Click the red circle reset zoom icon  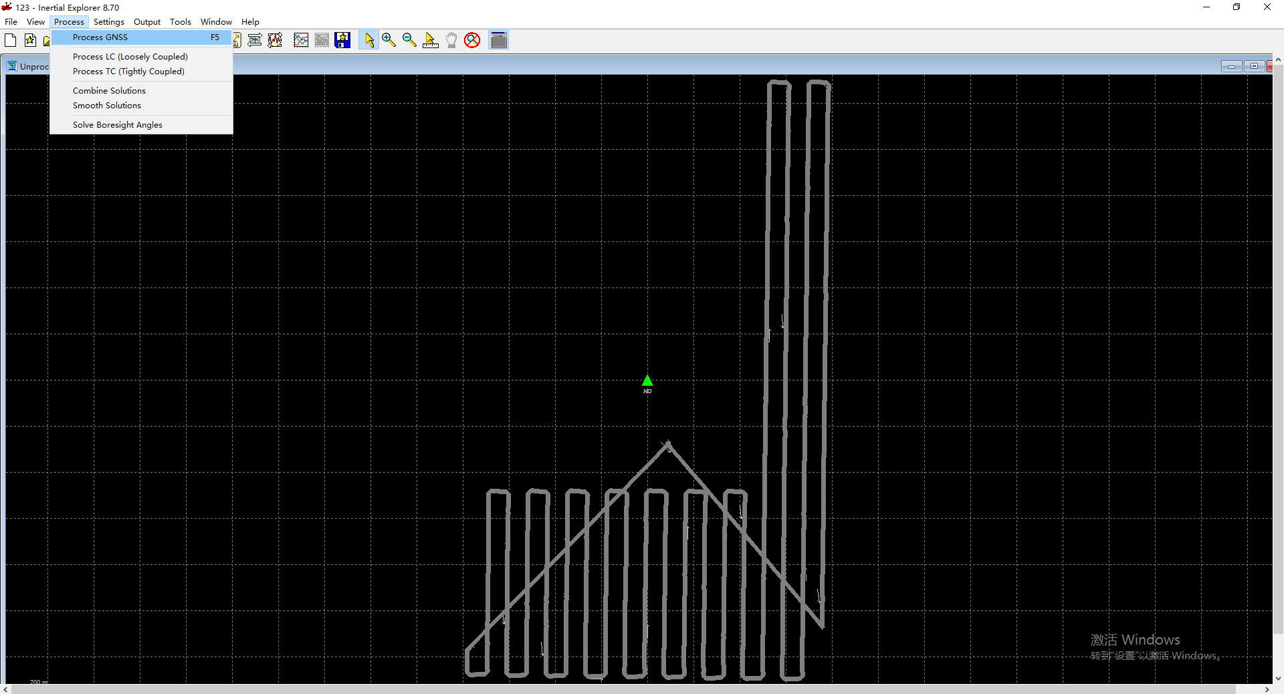point(472,40)
